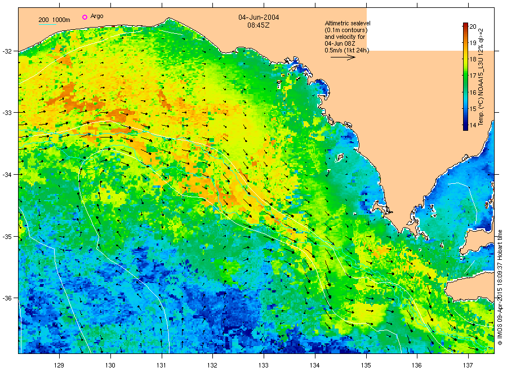
Task: Click the cyan depth contour legend line
Action: [x=47, y=24]
